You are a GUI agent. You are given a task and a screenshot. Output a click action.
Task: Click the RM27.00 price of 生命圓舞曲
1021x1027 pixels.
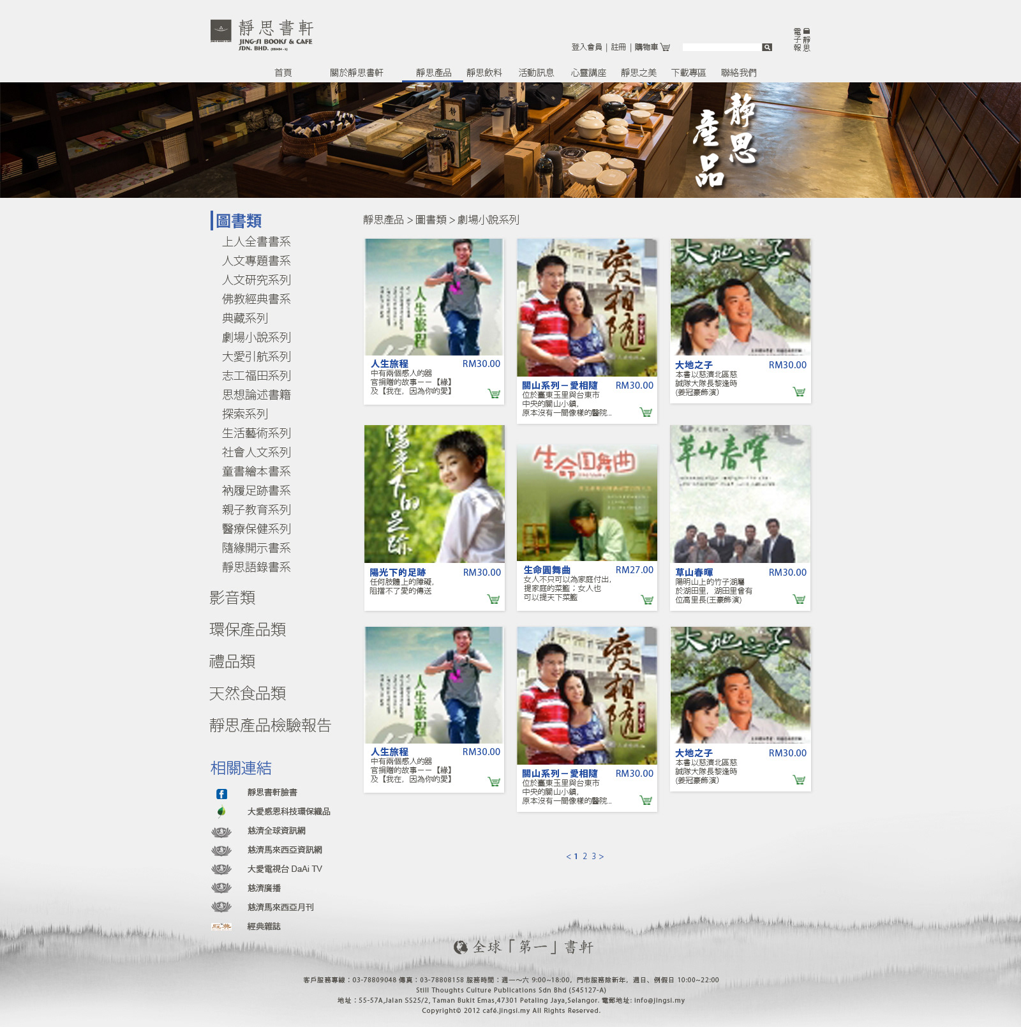click(x=634, y=570)
